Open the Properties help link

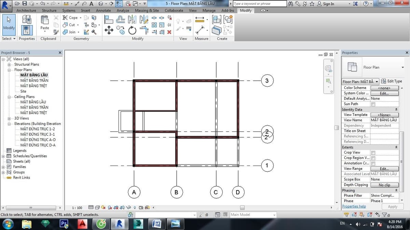click(354, 206)
